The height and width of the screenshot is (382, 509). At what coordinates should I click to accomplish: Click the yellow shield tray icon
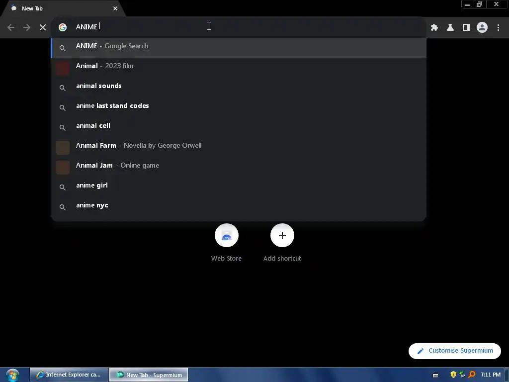coord(453,375)
